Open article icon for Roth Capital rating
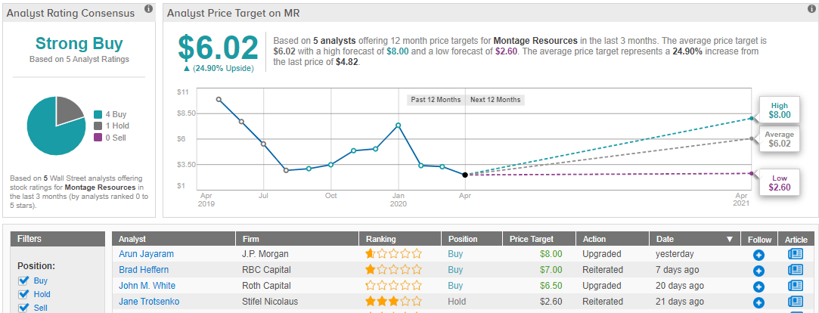The width and height of the screenshot is (819, 313). pyautogui.click(x=795, y=287)
